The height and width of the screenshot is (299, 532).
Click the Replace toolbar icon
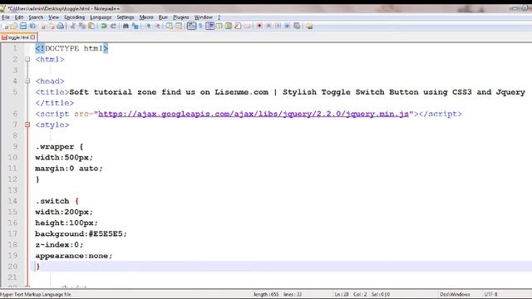[135, 26]
